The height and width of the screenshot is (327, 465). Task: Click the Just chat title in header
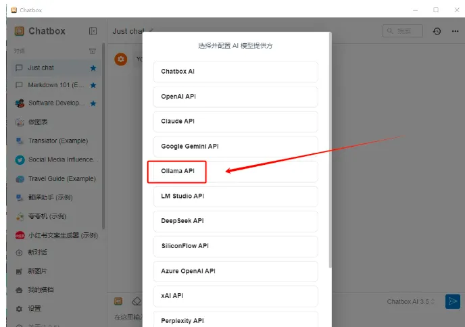[x=128, y=31]
